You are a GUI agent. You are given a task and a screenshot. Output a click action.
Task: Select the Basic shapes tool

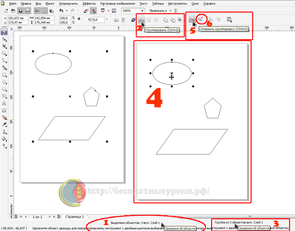pyautogui.click(x=4, y=96)
